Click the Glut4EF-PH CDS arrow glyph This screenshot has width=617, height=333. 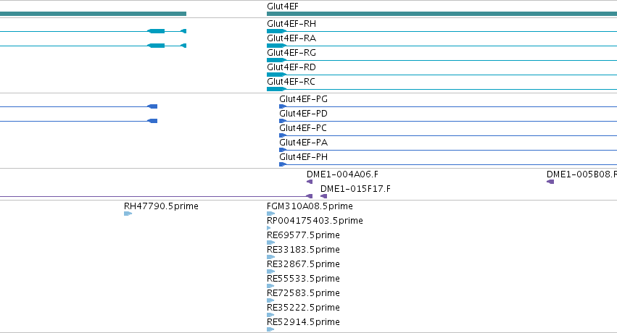pos(283,164)
